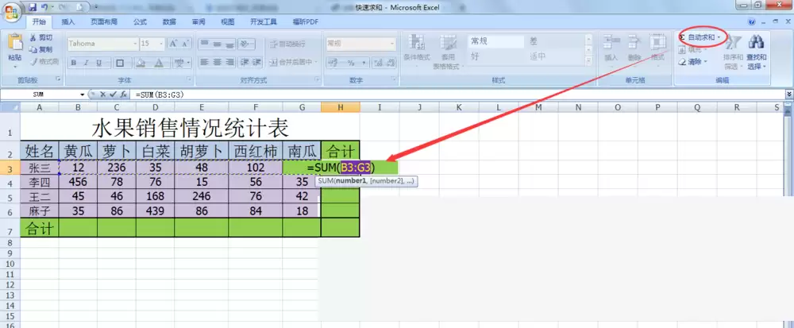The width and height of the screenshot is (794, 328).
Task: Switch to the 页面布局 (Page Layout) tab
Action: tap(104, 21)
